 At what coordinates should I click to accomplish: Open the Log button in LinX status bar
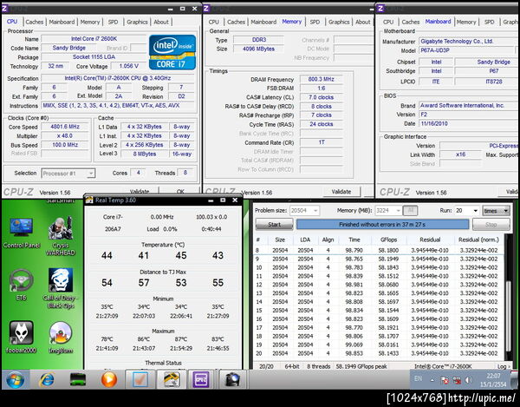(504, 366)
